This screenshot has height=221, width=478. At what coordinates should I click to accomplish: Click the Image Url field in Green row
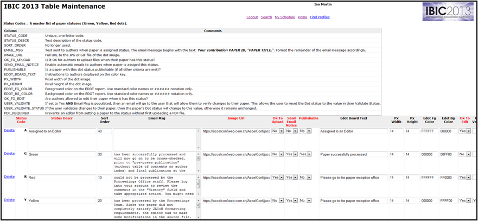click(x=236, y=154)
